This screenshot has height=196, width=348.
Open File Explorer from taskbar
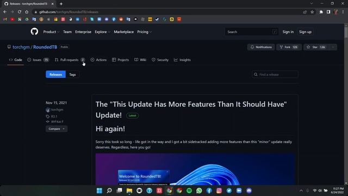tap(129, 191)
